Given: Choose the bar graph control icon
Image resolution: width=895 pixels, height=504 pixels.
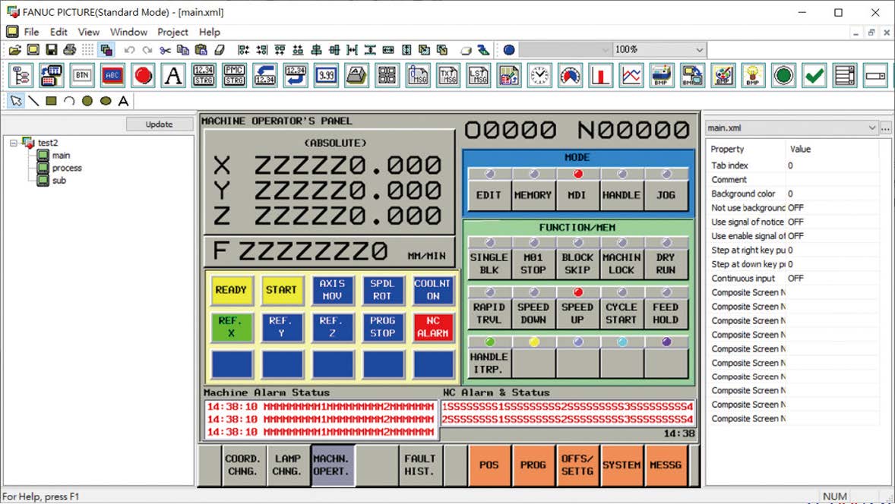Looking at the screenshot, I should pyautogui.click(x=601, y=75).
